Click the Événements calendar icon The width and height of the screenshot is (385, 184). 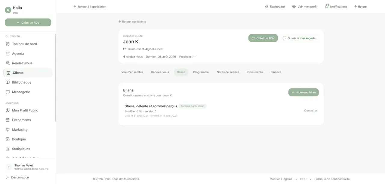(8, 120)
